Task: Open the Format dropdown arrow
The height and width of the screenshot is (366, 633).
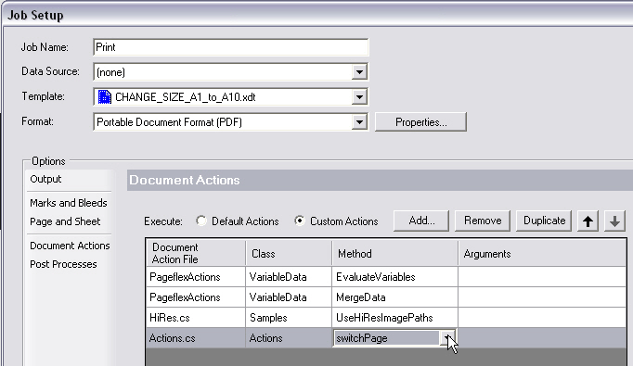Action: pyautogui.click(x=359, y=122)
